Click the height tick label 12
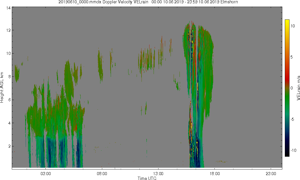Image resolution: width=300 pixels, height=180 pixels. point(8,30)
